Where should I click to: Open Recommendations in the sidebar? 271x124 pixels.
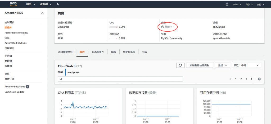click(15, 87)
